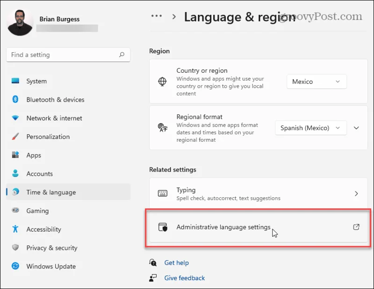Click the Administrative language settings shield icon

(163, 227)
